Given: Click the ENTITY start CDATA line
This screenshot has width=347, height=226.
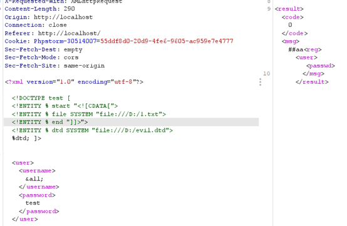Looking at the screenshot, I should [x=65, y=106].
